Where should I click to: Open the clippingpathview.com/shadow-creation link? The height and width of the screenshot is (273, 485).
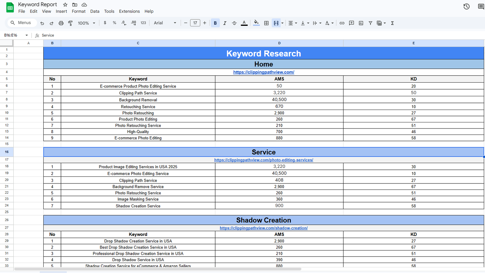click(263, 228)
